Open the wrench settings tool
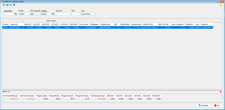Viewport: 225px width, 110px height. pos(11,5)
